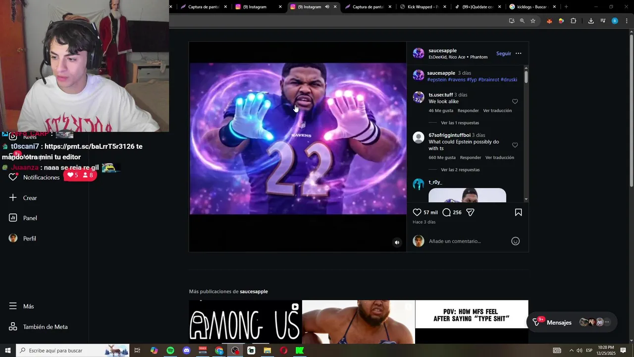Image resolution: width=634 pixels, height=357 pixels.
Task: Click the sauceapple username in the post header
Action: [x=442, y=51]
